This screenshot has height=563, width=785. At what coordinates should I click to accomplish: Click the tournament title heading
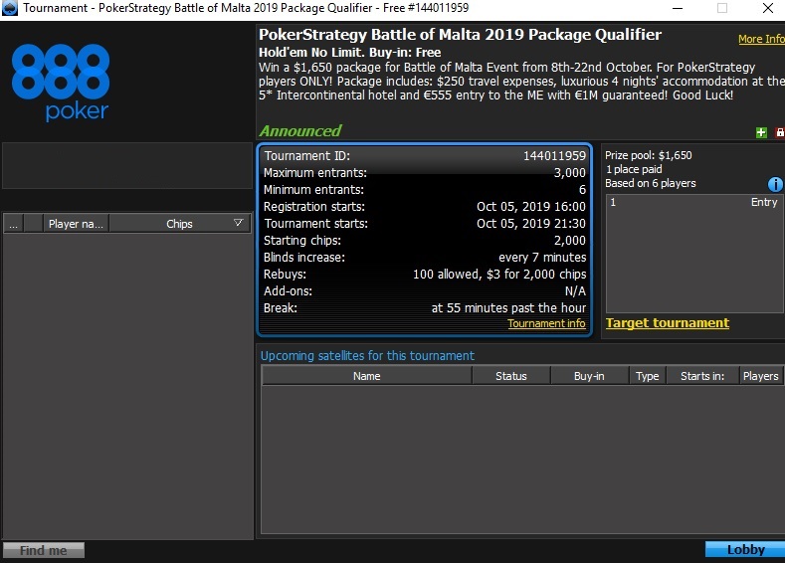tap(460, 34)
